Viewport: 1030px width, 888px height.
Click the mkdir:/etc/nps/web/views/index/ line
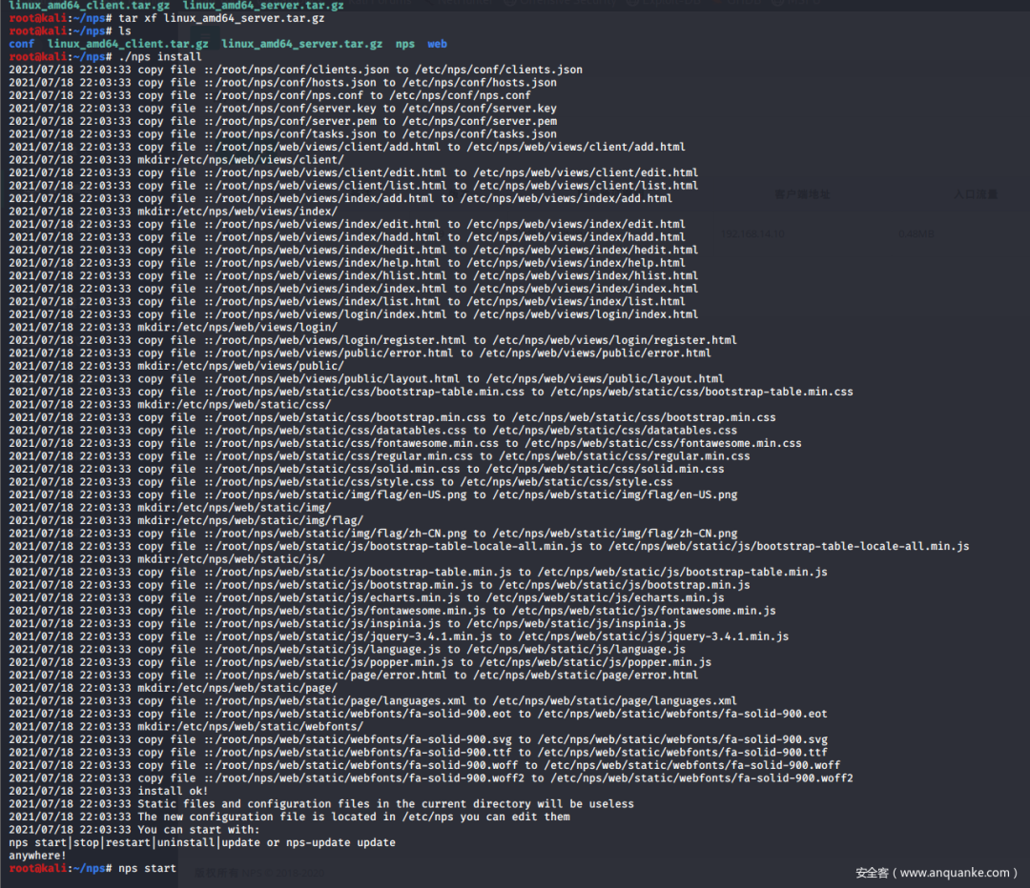click(173, 212)
